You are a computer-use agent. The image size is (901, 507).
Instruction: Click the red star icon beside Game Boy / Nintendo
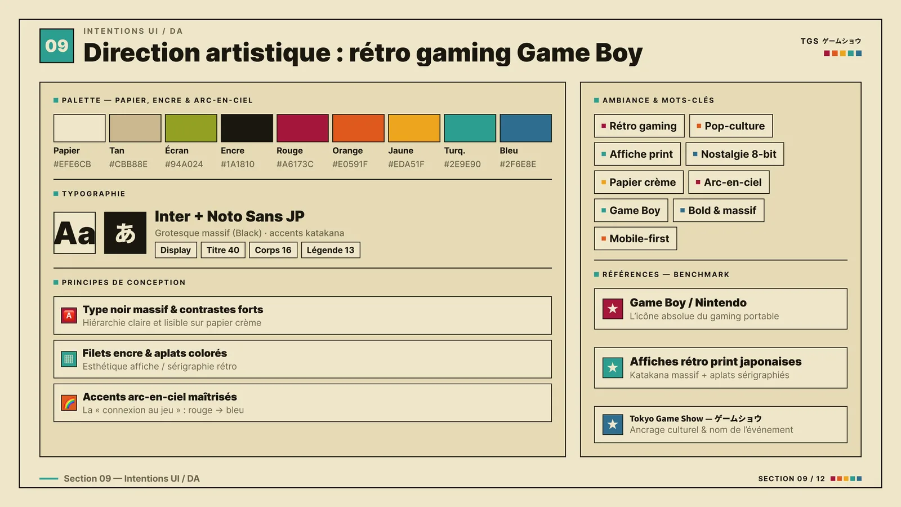613,309
